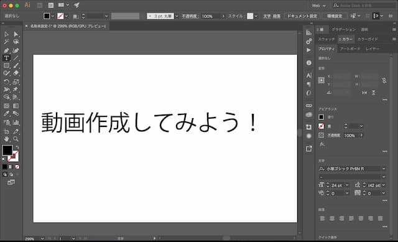The height and width of the screenshot is (242, 398).
Task: Select the reference point locator grid
Action: [x=322, y=80]
